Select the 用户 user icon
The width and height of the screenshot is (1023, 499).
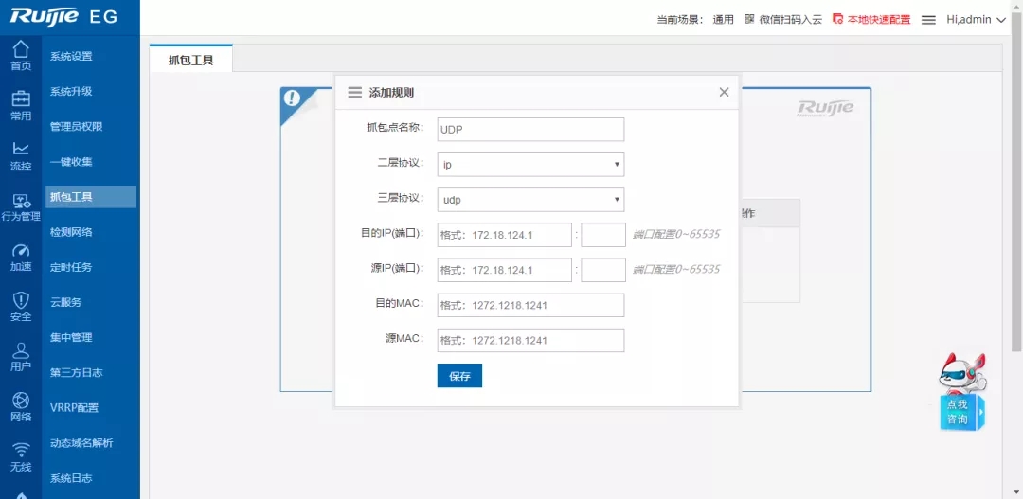[x=21, y=352]
